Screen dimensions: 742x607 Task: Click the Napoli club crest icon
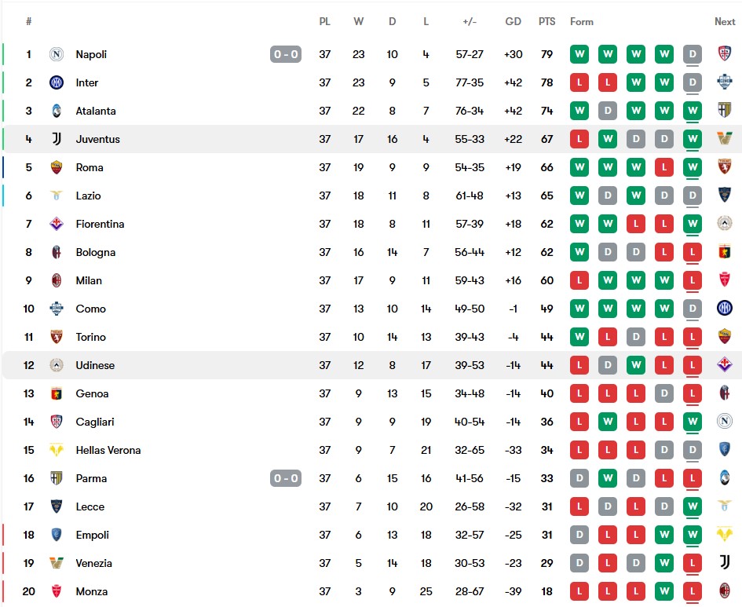click(x=57, y=54)
